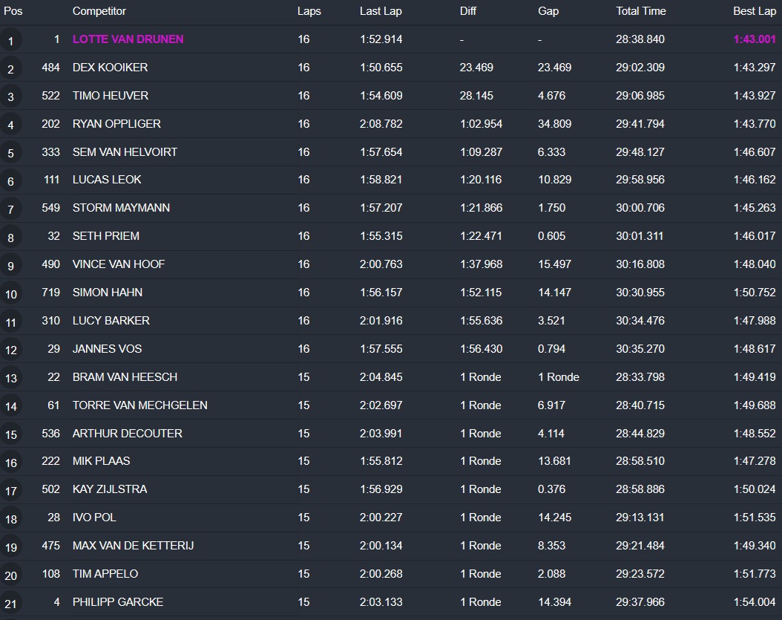Sort by the Last Lap column header

pyautogui.click(x=381, y=11)
